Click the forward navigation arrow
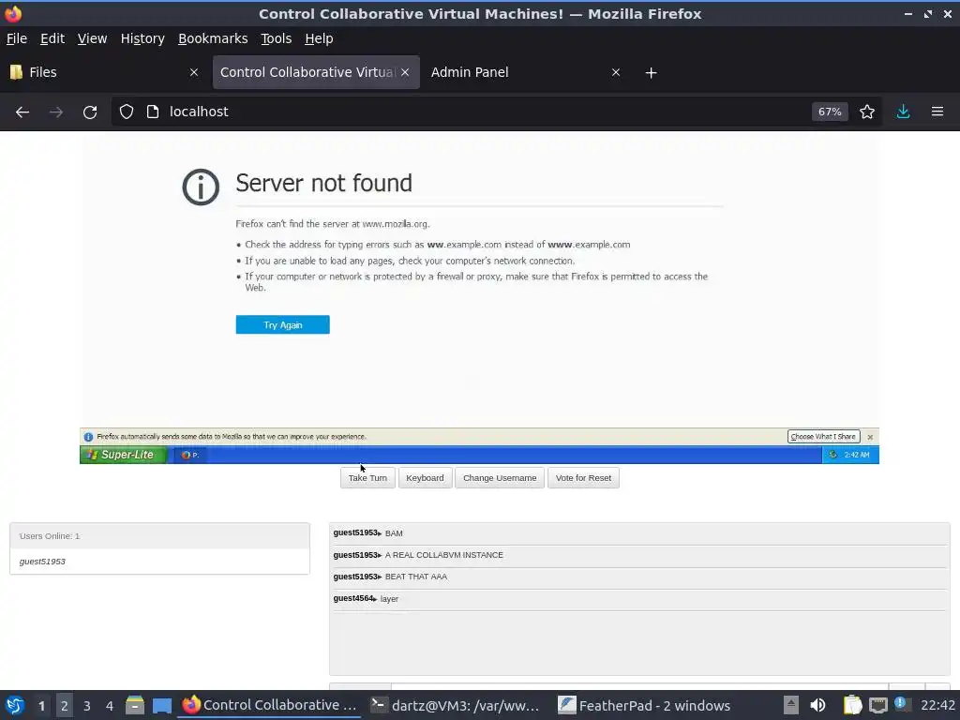The height and width of the screenshot is (720, 960). (x=56, y=112)
